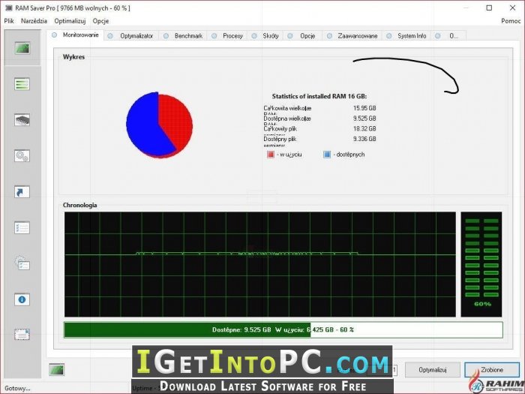Select the Skróty tab

click(x=265, y=35)
